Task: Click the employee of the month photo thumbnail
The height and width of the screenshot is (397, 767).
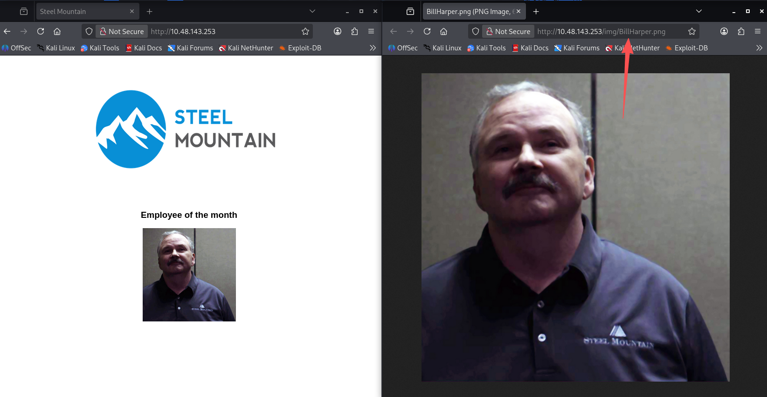Action: pos(189,274)
